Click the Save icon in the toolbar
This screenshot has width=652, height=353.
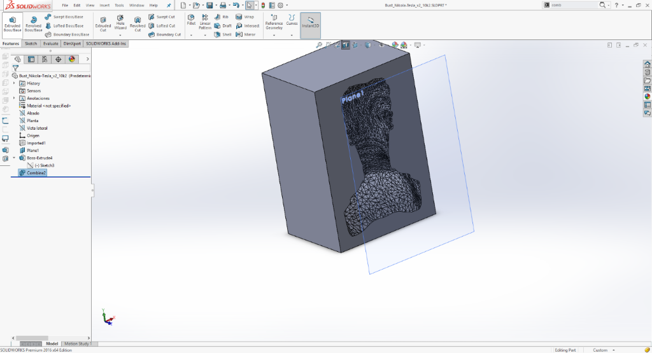point(209,5)
